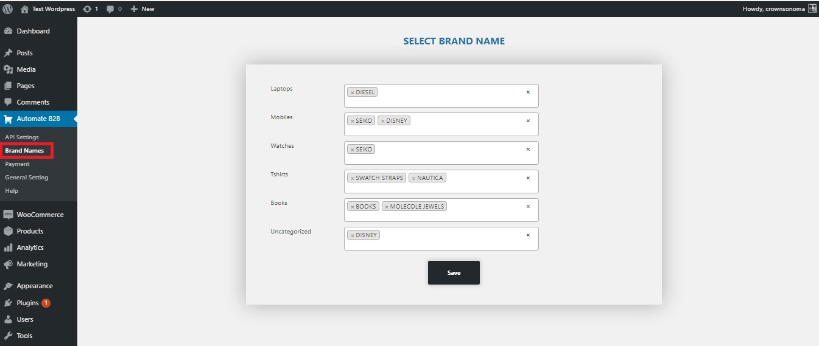The height and width of the screenshot is (346, 819).
Task: Click the Products box icon
Action: tap(8, 231)
